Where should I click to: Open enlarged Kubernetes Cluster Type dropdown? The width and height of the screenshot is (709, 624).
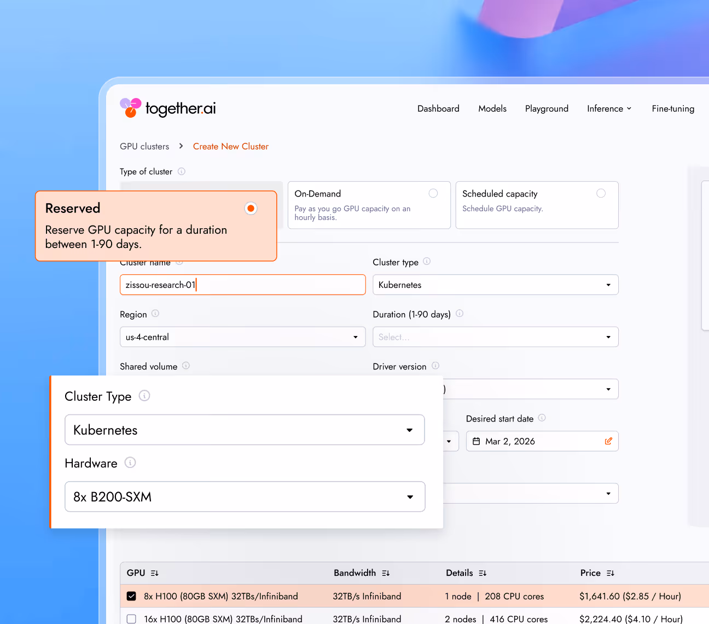pyautogui.click(x=245, y=430)
